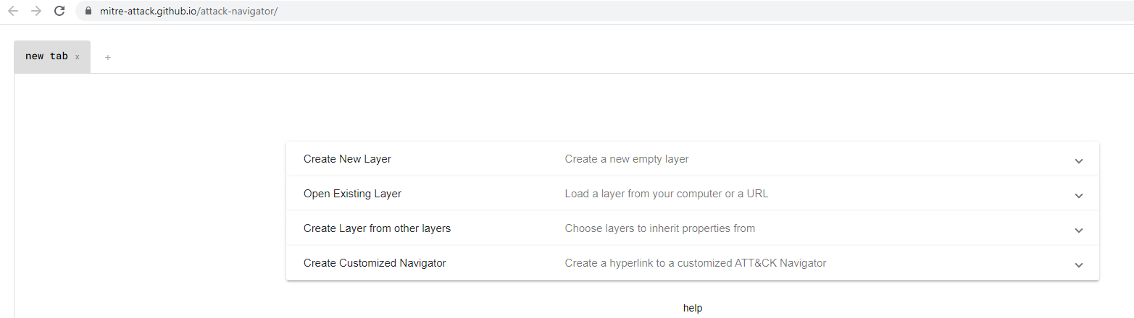Click the Open Existing Layer title
This screenshot has width=1134, height=318.
(352, 194)
